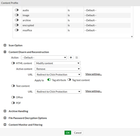Toggle the archive file type switch
Viewport: 140px width, 136px height.
click(x=17, y=20)
